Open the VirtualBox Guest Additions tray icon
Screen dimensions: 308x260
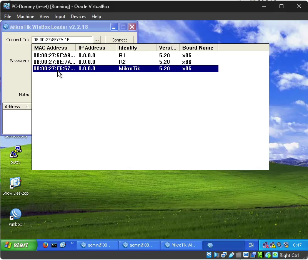(286, 245)
